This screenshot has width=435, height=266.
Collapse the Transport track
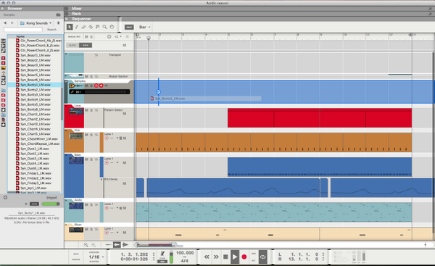coord(66,54)
